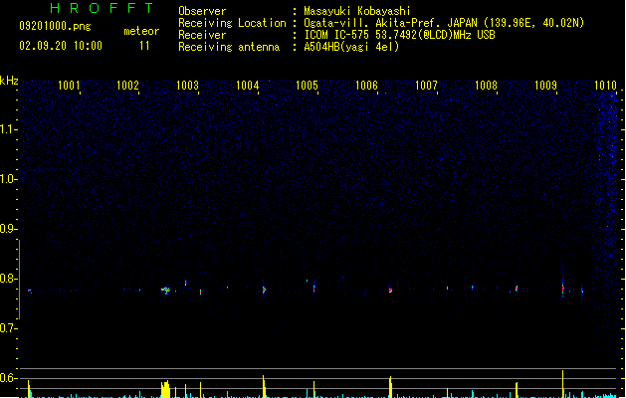Click the tallest yellow amplitude spike after 1009
Image resolution: width=626 pixels, height=398 pixels.
click(x=563, y=384)
